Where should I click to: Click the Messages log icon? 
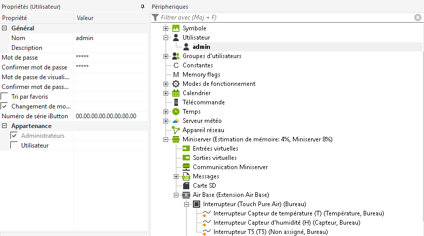click(x=186, y=176)
